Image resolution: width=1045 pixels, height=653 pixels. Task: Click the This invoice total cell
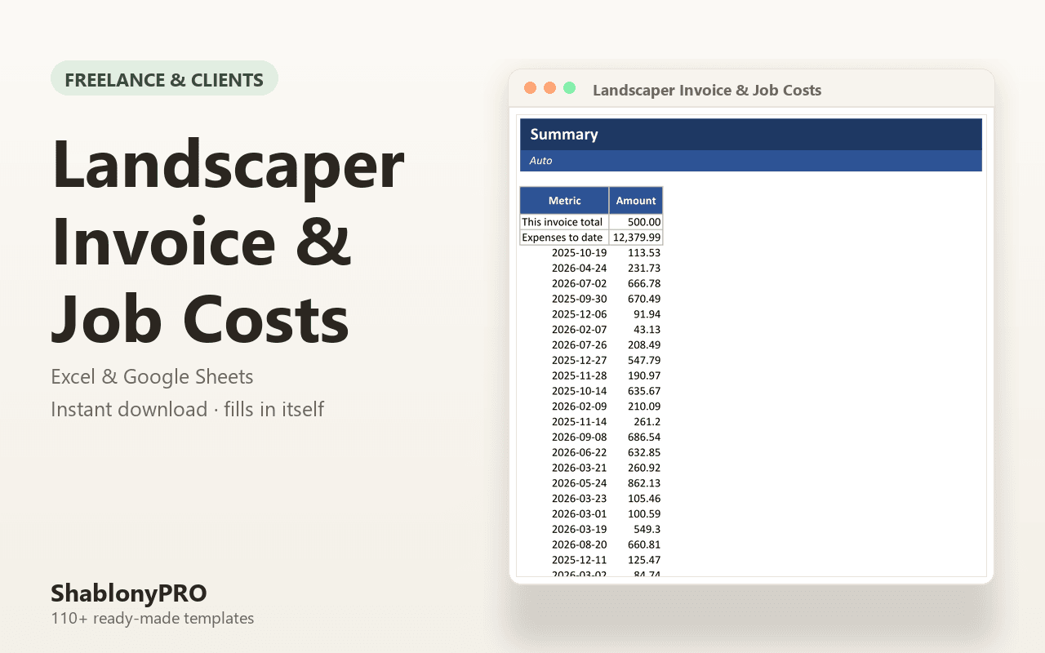point(565,222)
